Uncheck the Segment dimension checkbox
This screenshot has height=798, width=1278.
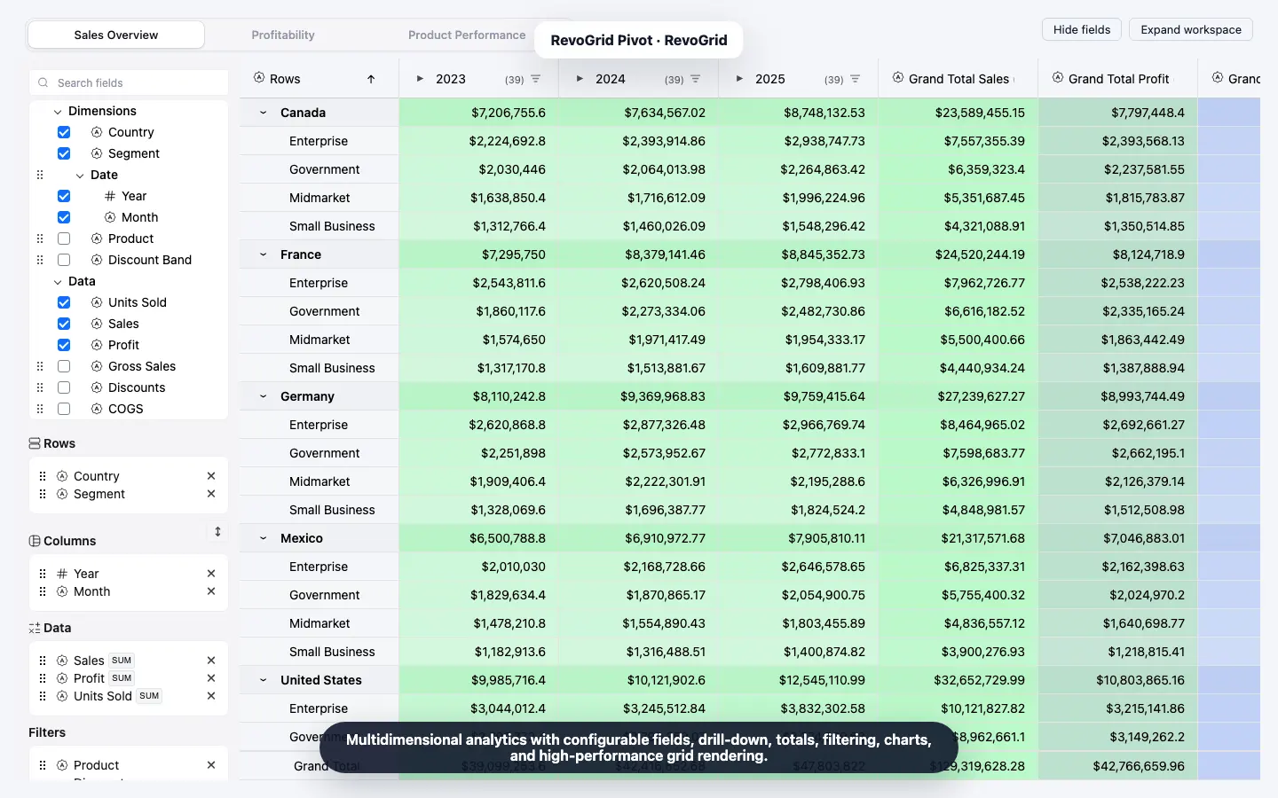(64, 153)
